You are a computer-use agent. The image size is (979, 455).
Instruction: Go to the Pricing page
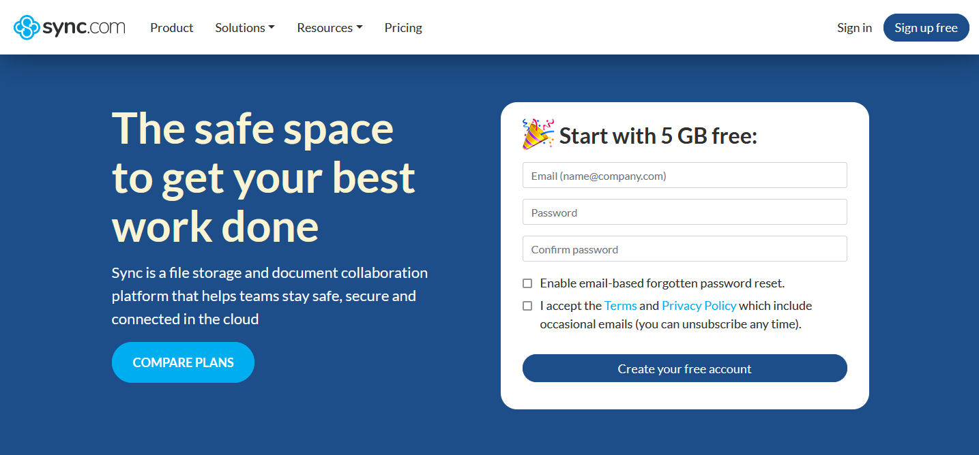pos(403,28)
